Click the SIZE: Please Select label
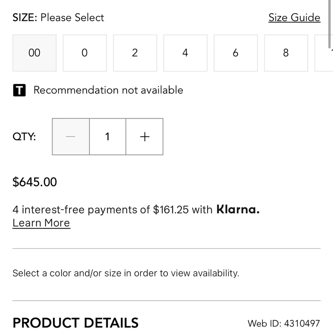Viewport: 333px width, 333px height. point(58,17)
